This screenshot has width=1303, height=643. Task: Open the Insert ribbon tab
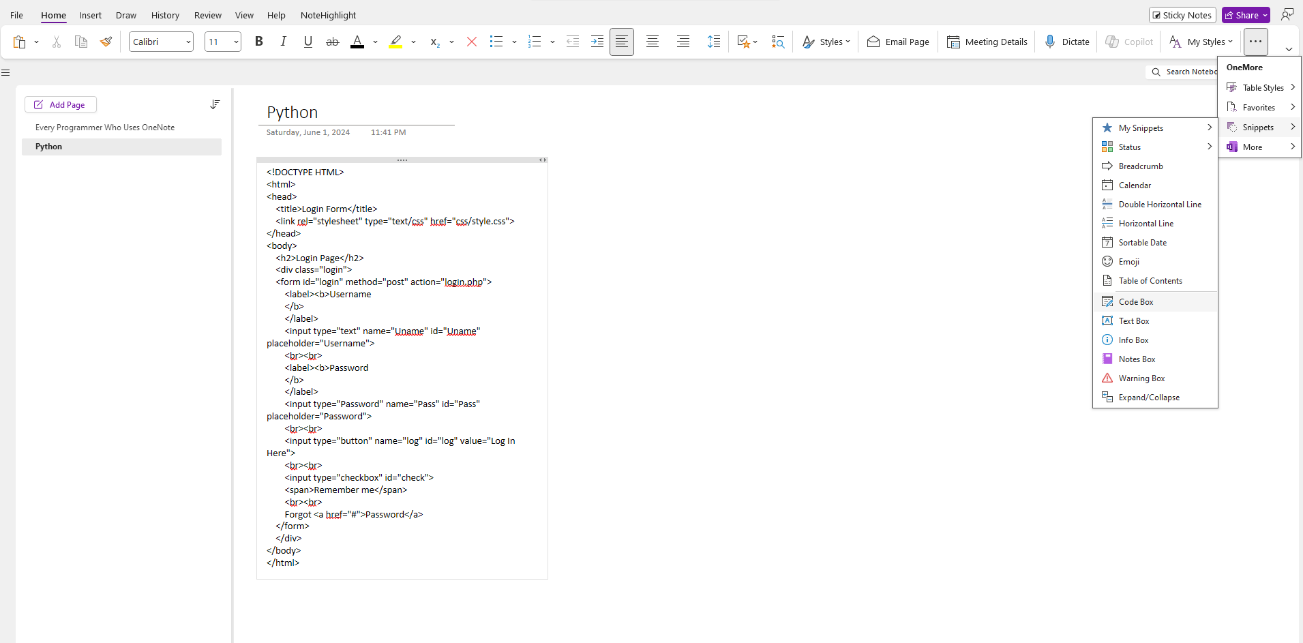[x=90, y=15]
